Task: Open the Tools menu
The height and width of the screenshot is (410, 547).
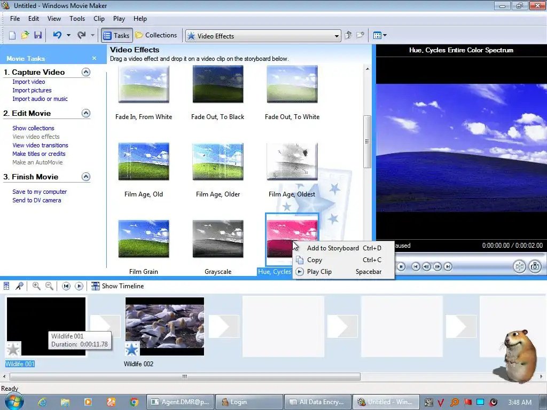Action: [77, 19]
